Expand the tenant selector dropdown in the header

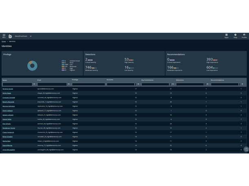tap(31, 36)
